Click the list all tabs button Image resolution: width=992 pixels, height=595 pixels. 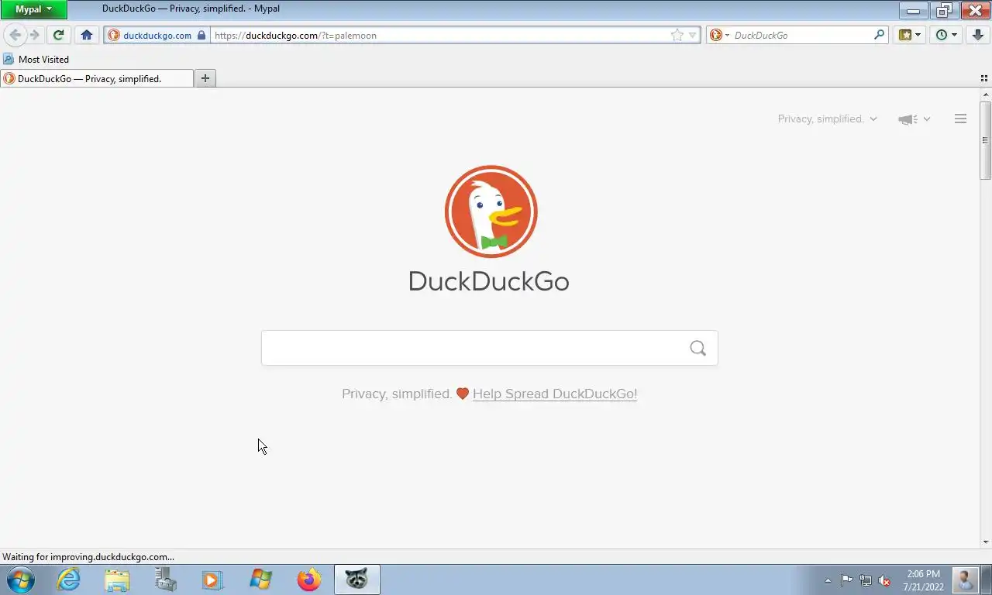click(984, 78)
